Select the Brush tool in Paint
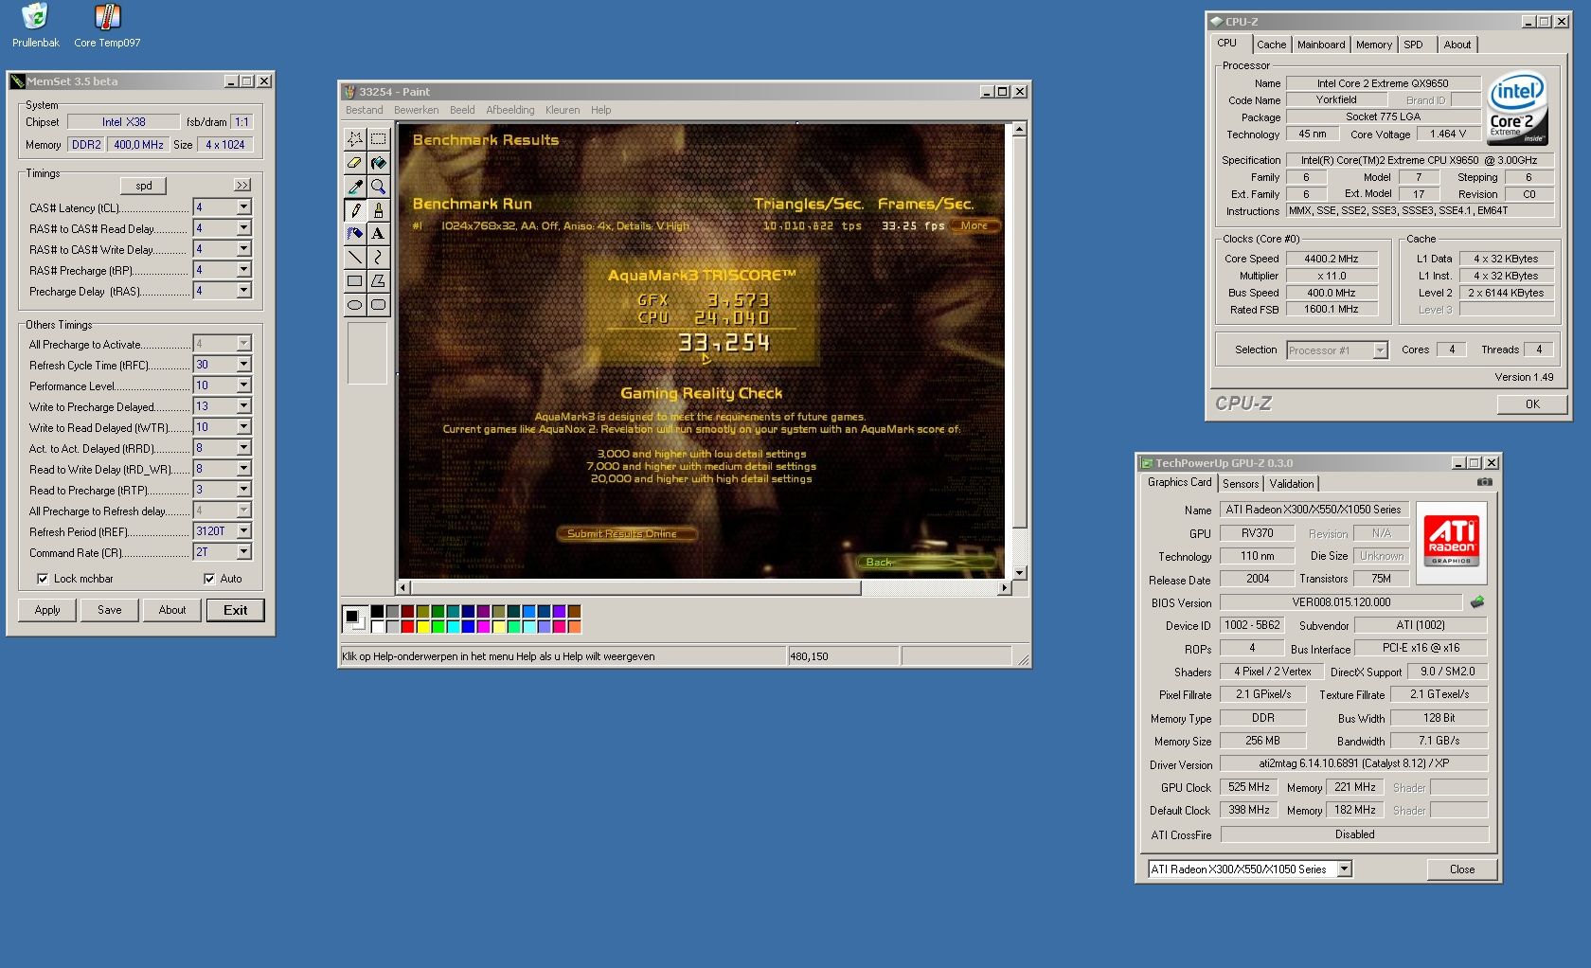The height and width of the screenshot is (968, 1591). [378, 209]
